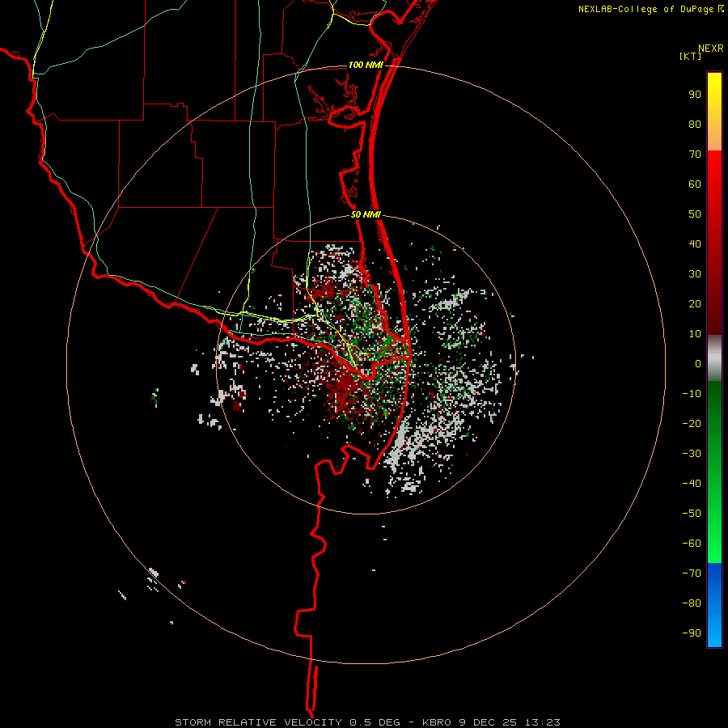Select the Storm Relative Velocity caption at the bottom
The height and width of the screenshot is (728, 728).
[x=368, y=722]
